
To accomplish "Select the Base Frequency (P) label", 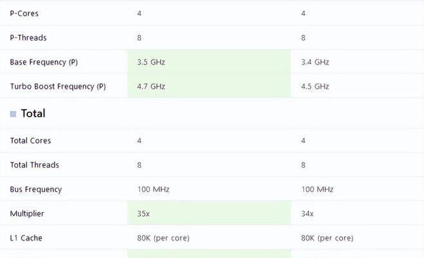I will pyautogui.click(x=44, y=62).
